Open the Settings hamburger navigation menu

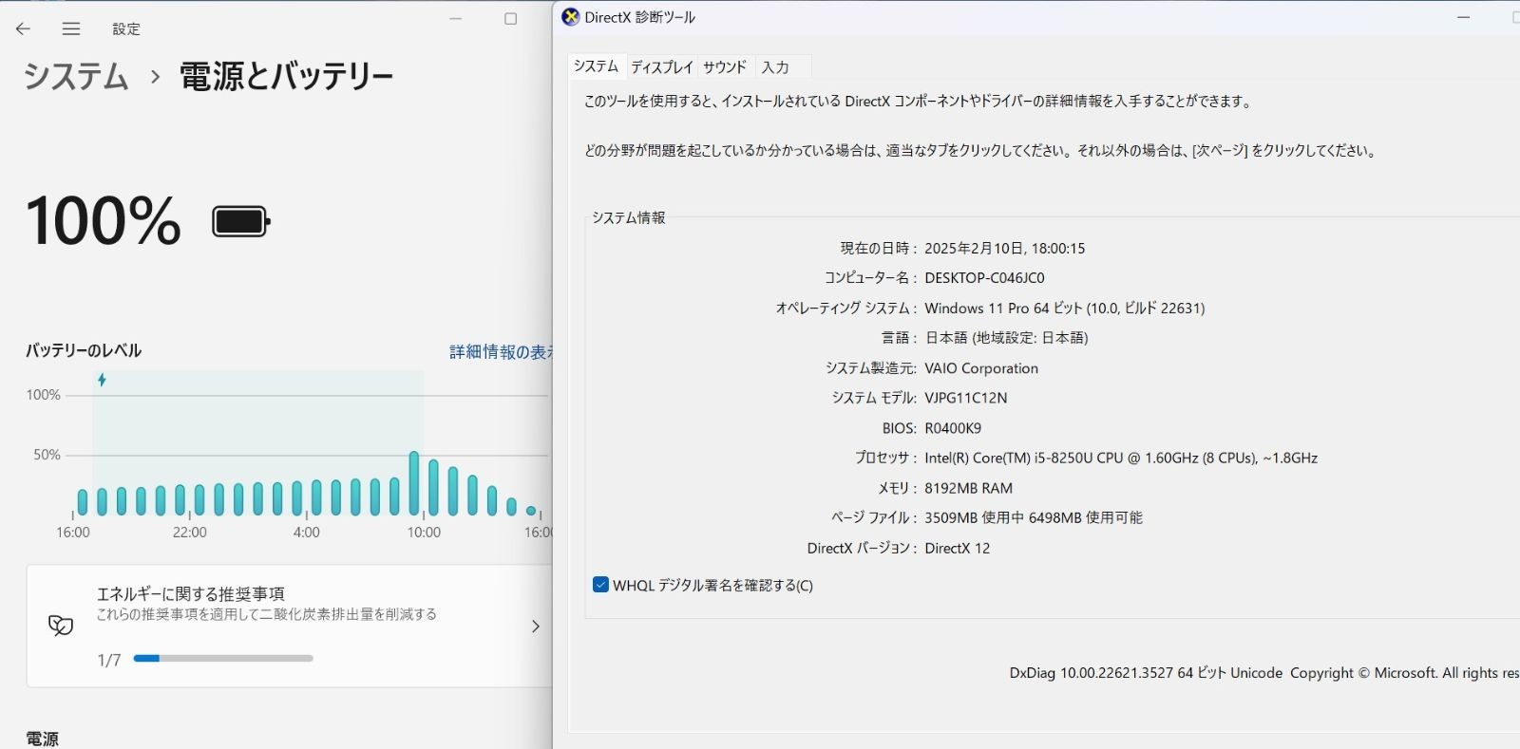(71, 28)
